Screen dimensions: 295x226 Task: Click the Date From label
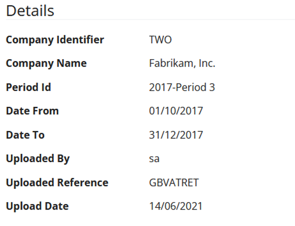click(x=32, y=111)
